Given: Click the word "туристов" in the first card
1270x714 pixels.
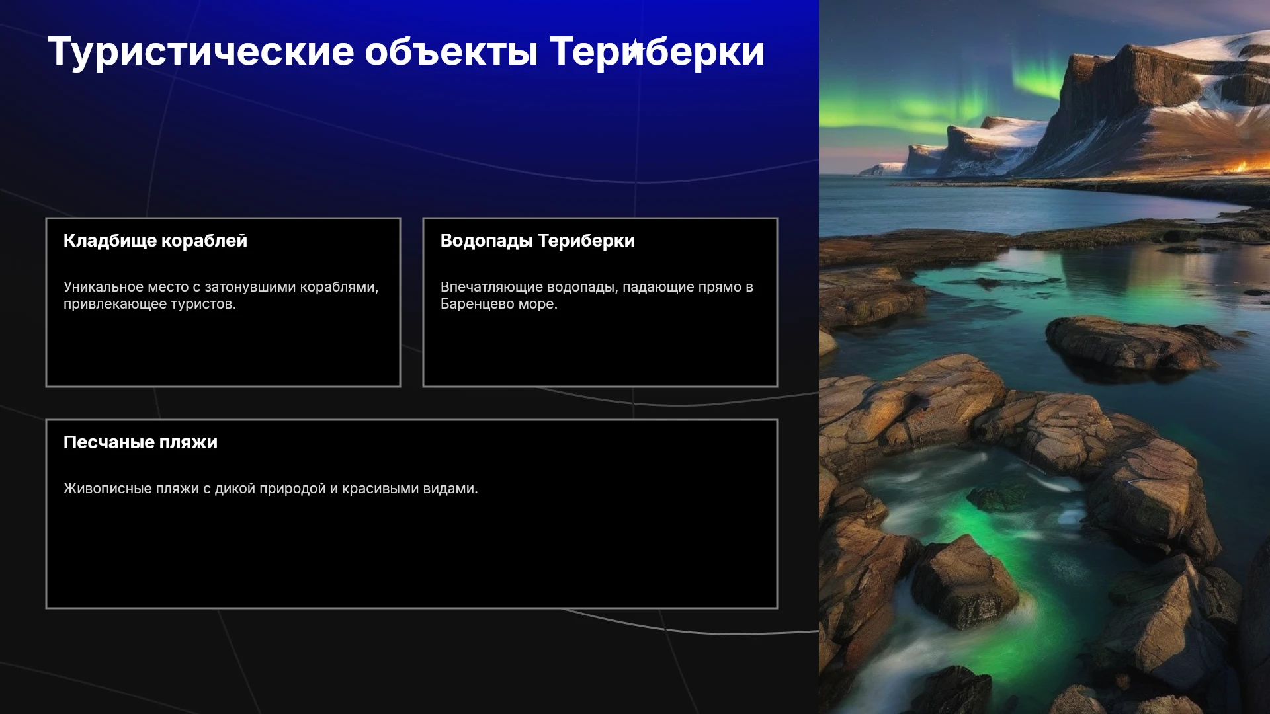Looking at the screenshot, I should click(x=203, y=304).
